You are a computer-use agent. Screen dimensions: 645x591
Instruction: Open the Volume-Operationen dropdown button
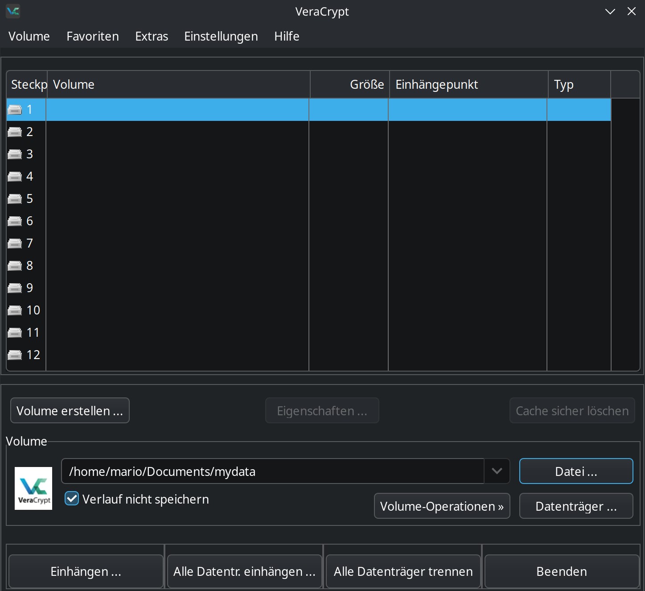tap(442, 506)
